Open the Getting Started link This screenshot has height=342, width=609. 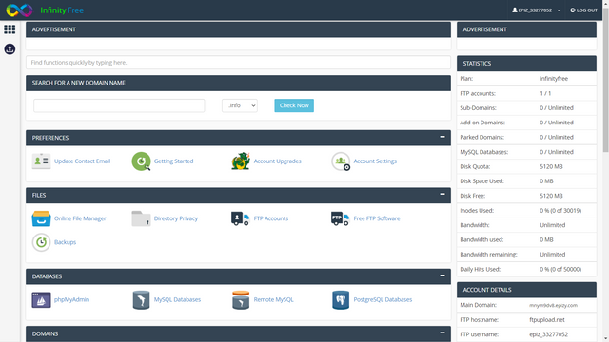click(x=173, y=161)
